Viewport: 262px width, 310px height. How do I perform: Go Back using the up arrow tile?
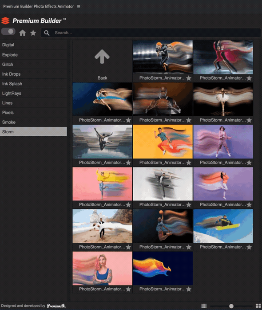pos(102,61)
